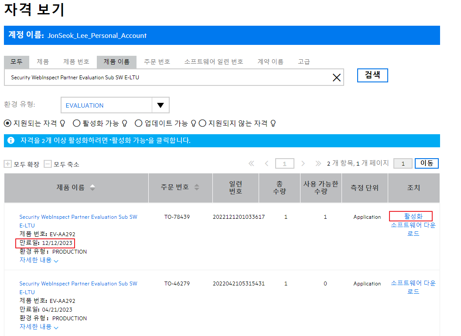The width and height of the screenshot is (461, 336).
Task: Click account name JonSeok_Lee_Personal_Account
Action: 97,36
